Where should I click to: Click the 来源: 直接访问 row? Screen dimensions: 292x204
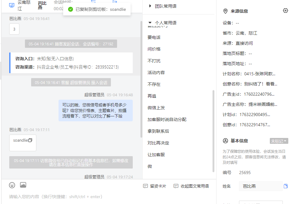(237, 43)
